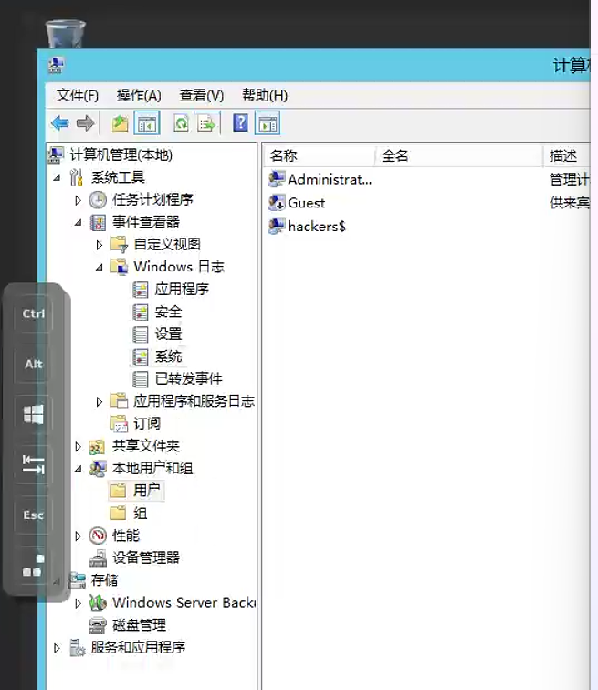Click 应用程序和服务日志 tree label
The image size is (598, 690).
coord(194,401)
